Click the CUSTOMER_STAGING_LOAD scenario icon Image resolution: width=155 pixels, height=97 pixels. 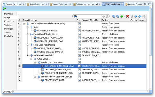[x=35, y=41]
